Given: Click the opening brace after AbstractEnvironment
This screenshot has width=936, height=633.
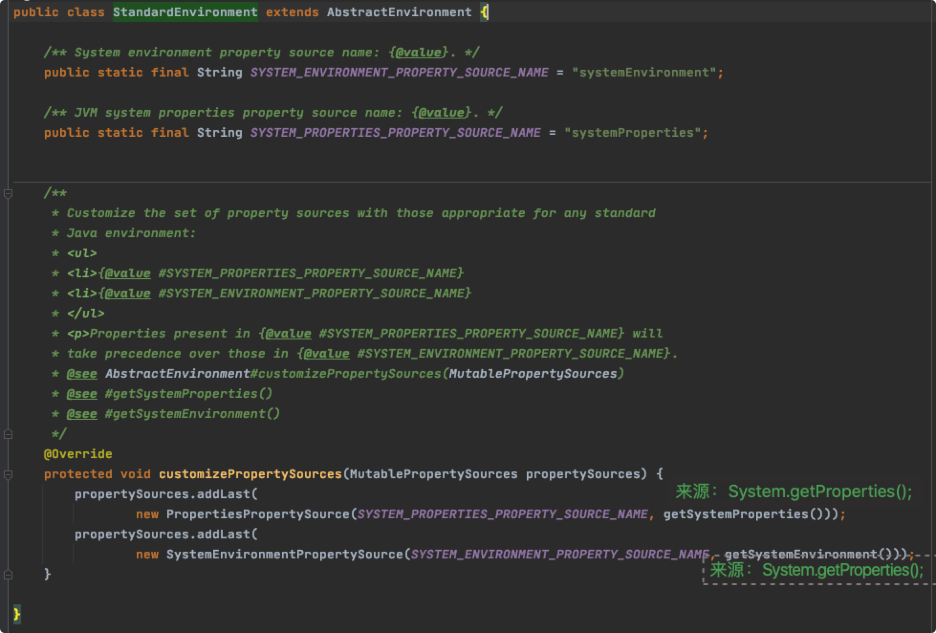Looking at the screenshot, I should coord(484,12).
